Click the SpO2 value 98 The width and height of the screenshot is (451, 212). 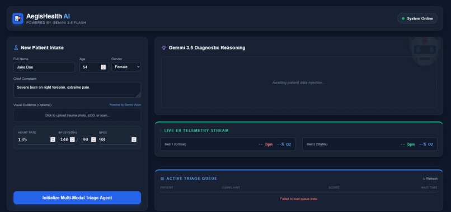(102, 139)
